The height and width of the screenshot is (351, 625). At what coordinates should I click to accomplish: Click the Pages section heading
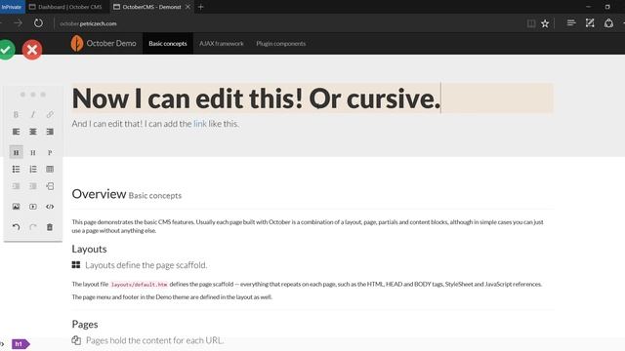point(85,325)
